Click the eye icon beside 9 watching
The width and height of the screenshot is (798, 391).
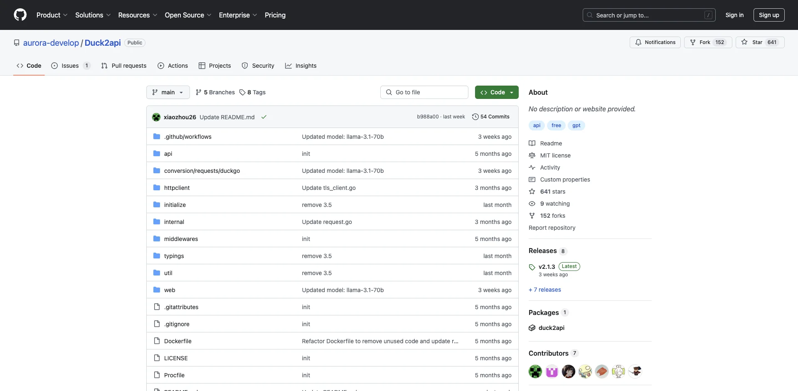tap(532, 204)
